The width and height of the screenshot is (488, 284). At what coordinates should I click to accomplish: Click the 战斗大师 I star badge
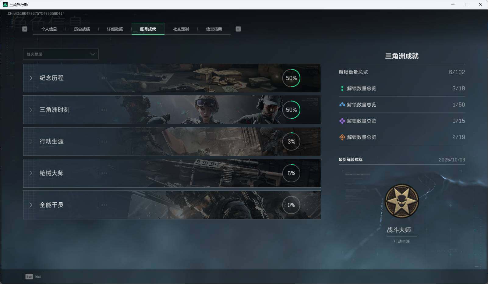point(402,201)
